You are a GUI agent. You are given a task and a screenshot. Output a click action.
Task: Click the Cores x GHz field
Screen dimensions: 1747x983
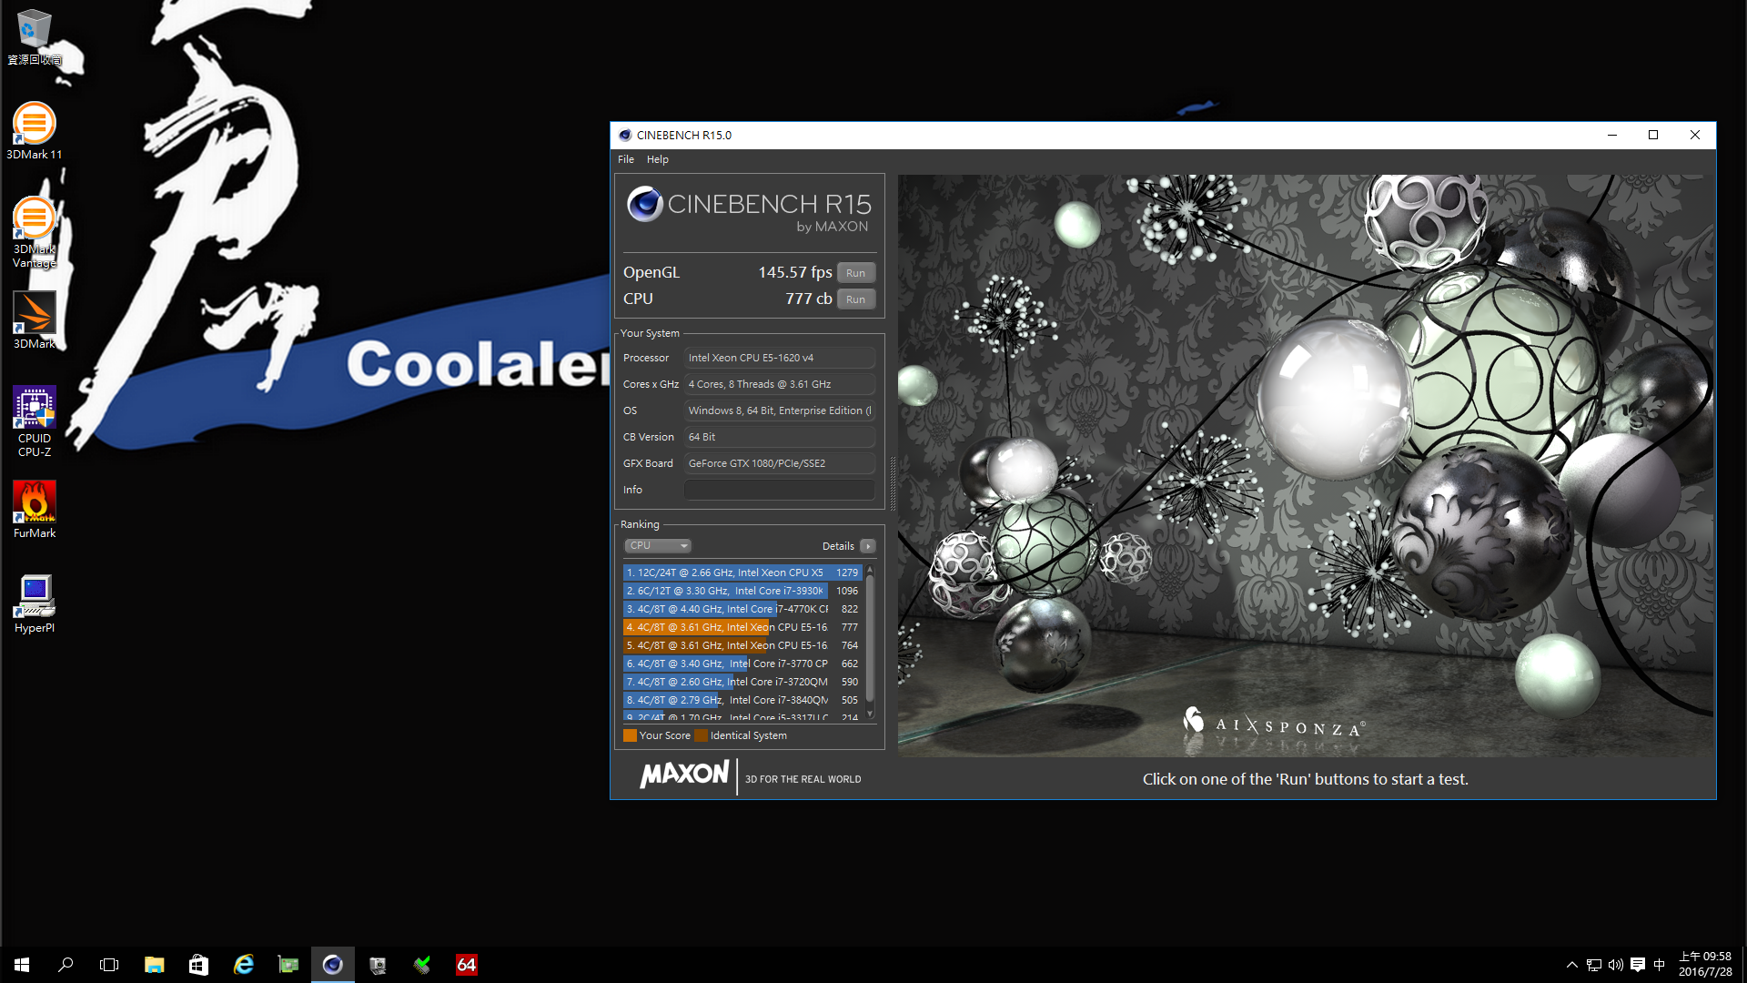(x=780, y=384)
